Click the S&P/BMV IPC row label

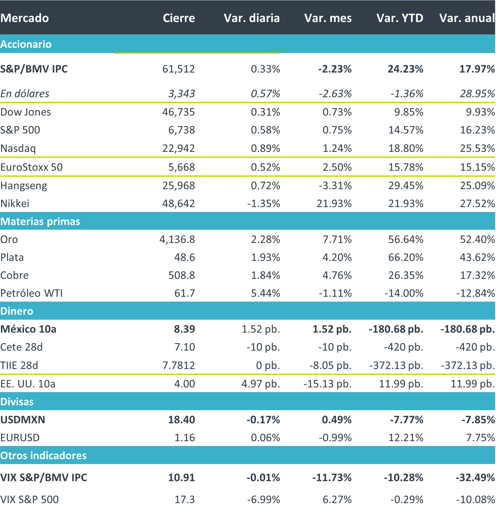click(x=34, y=69)
